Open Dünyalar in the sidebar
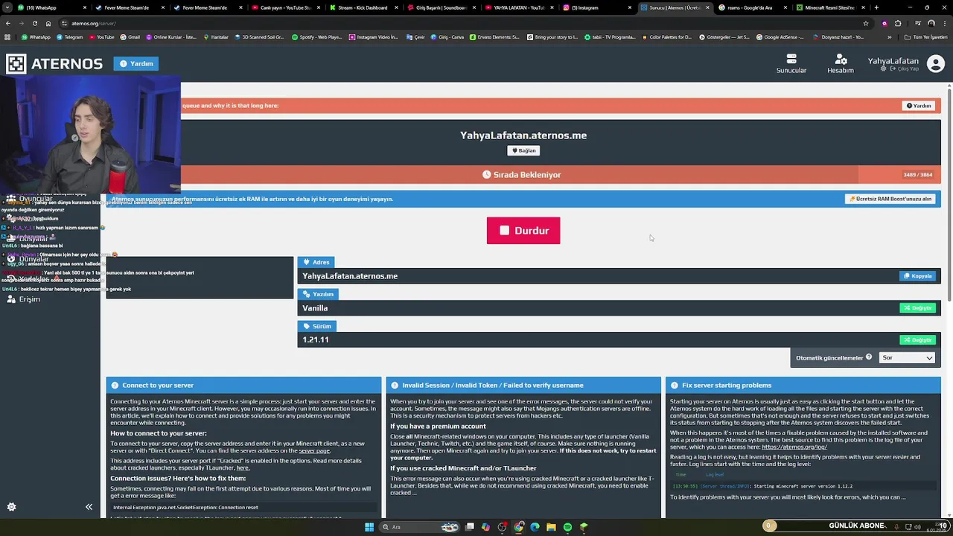The width and height of the screenshot is (953, 536). coord(30,259)
